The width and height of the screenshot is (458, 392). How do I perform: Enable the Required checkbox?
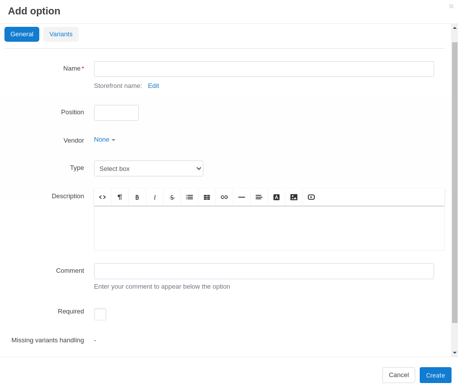click(100, 314)
